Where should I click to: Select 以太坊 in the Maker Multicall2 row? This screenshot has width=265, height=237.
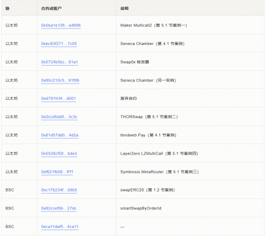(12, 25)
